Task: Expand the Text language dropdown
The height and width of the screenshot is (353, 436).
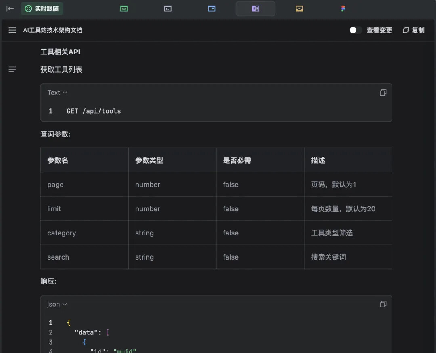Action: click(x=57, y=93)
